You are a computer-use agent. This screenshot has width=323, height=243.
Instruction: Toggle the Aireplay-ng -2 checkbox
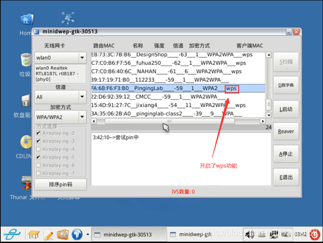click(x=38, y=133)
